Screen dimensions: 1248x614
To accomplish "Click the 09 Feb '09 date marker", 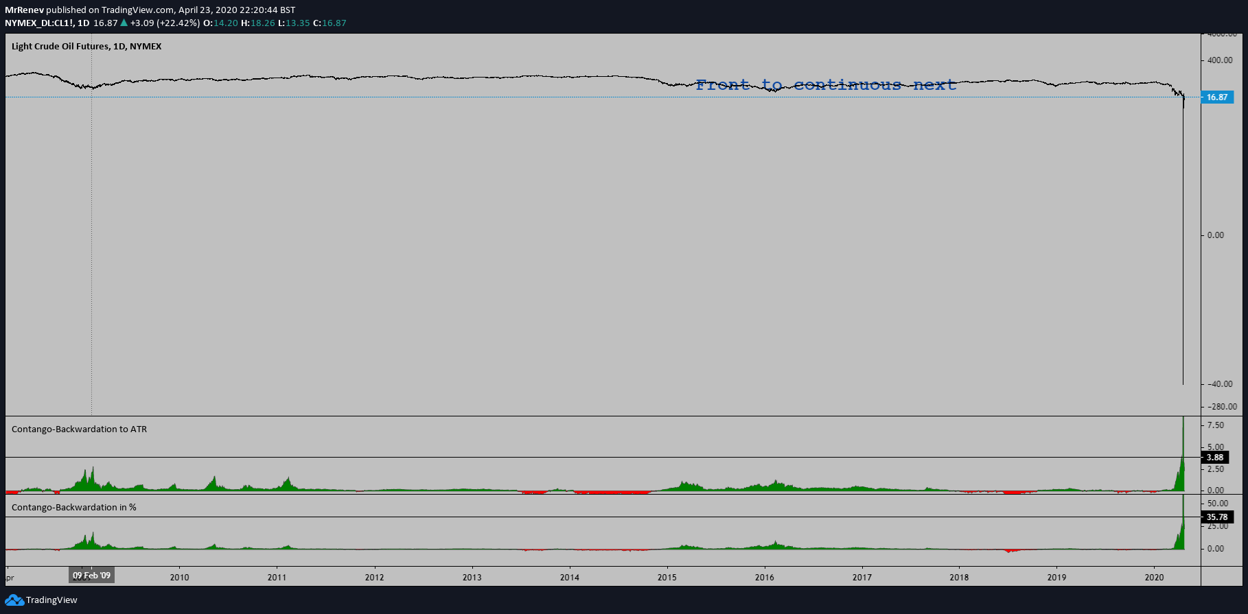I will coord(91,576).
